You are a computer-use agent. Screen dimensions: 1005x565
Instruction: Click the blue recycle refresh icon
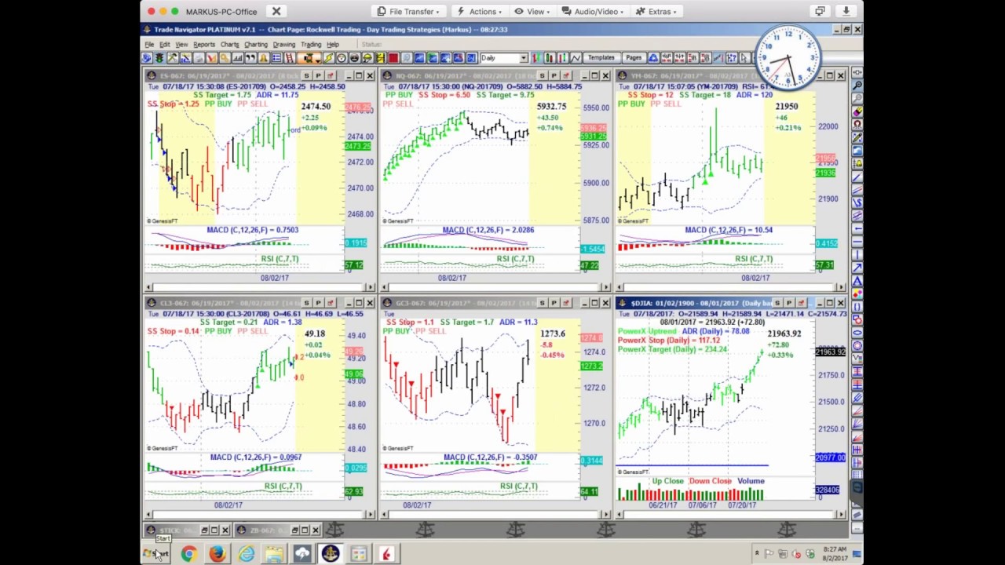pyautogui.click(x=654, y=58)
